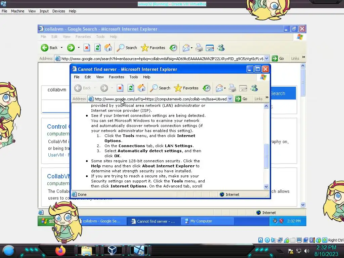Click host volume speaker tray icon
Image resolution: width=344 pixels, height=258 pixels.
point(307,251)
